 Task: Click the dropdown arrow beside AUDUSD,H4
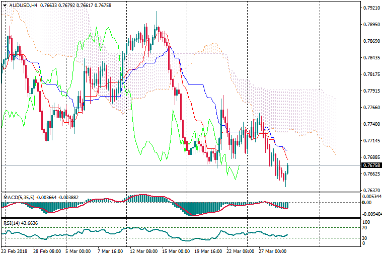coord(5,5)
